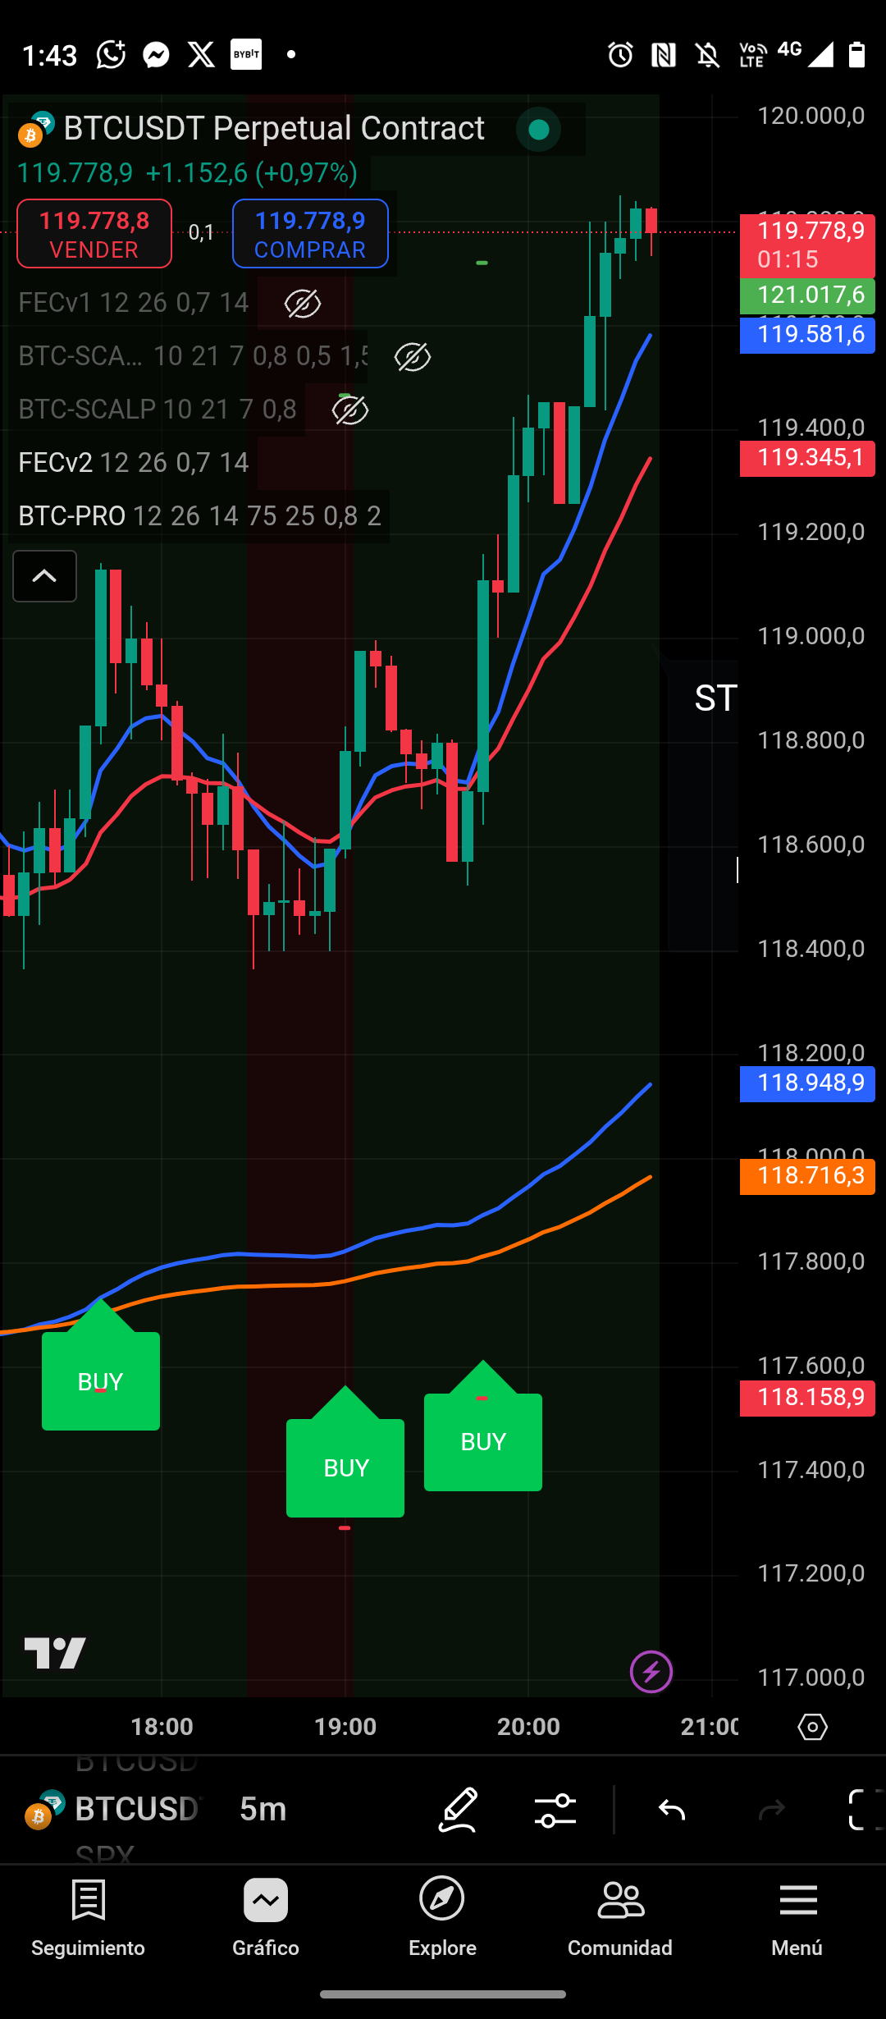Toggle visibility of BTC-SCA… 10 21 7 0,8 0,5 indicator
This screenshot has height=2019, width=886.
point(412,357)
